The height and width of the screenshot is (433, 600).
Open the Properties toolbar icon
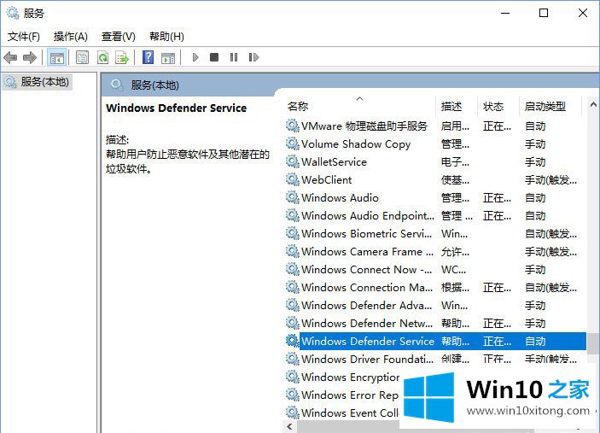(x=82, y=58)
